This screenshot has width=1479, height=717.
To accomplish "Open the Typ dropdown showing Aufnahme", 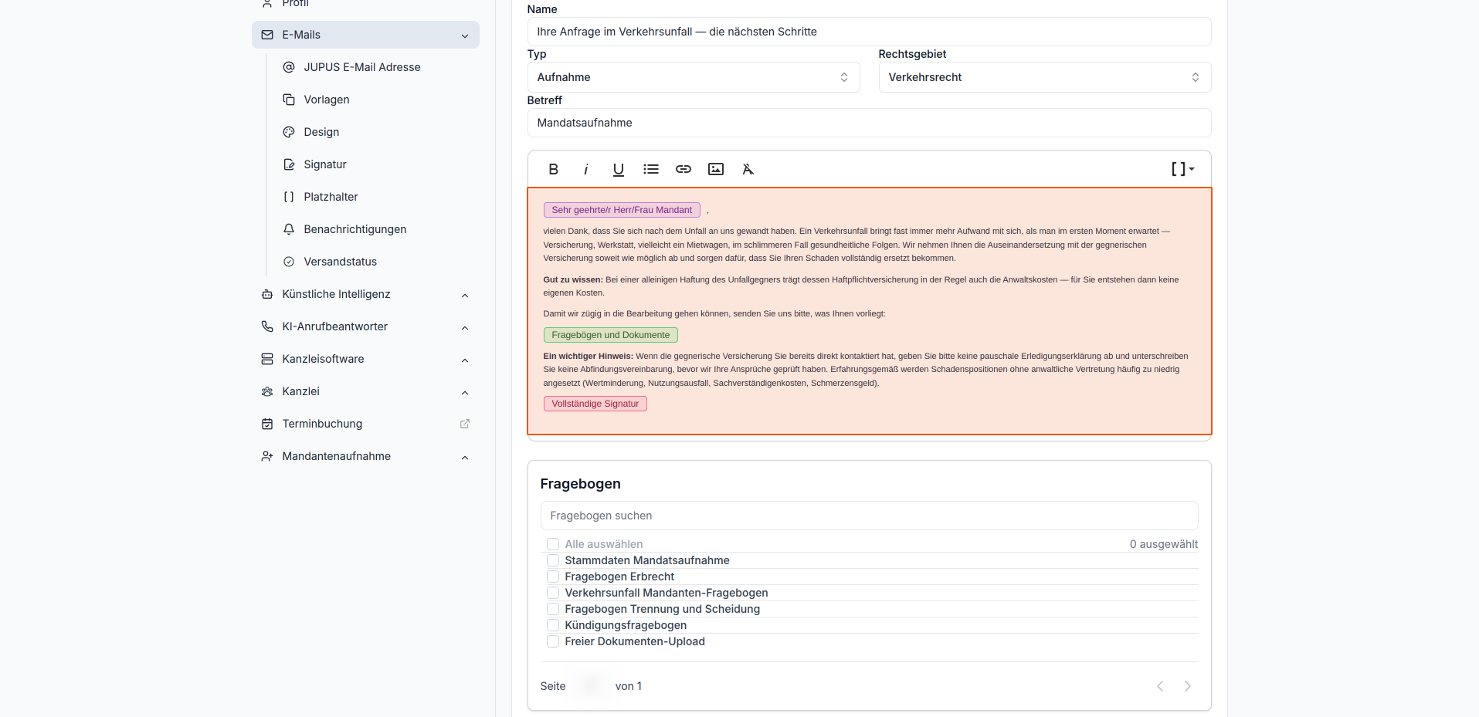I will point(694,77).
